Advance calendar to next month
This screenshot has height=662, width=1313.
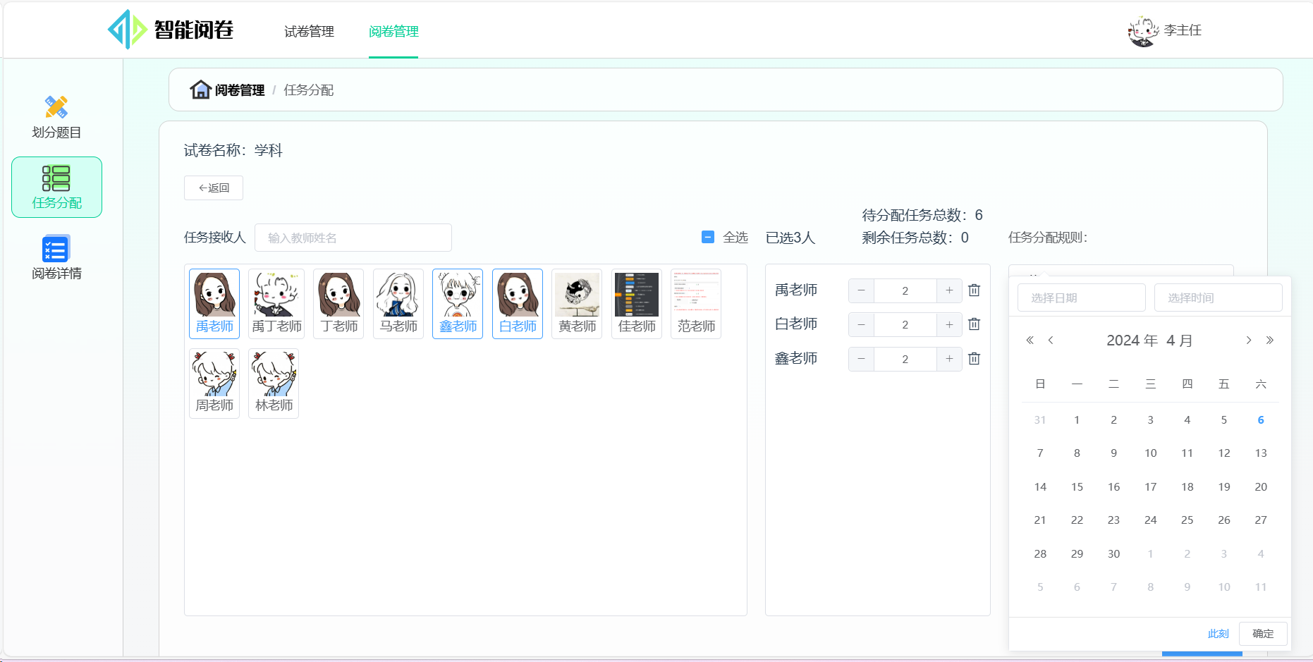pyautogui.click(x=1248, y=340)
